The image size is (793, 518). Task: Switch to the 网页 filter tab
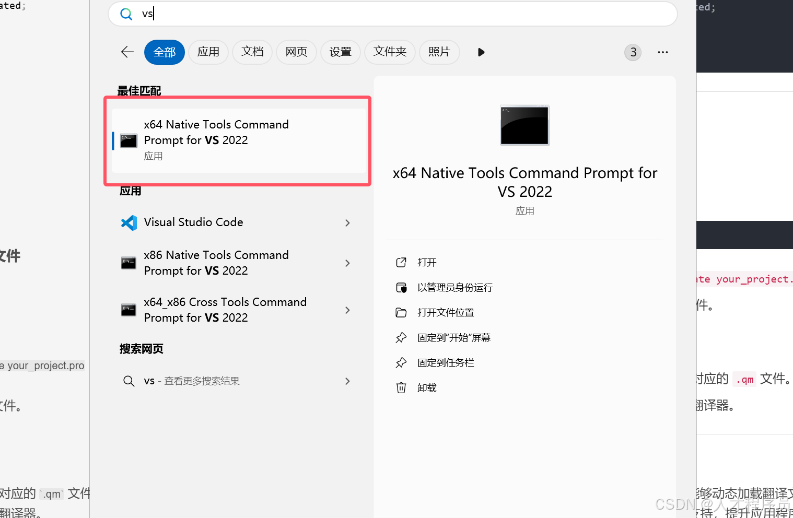click(296, 52)
